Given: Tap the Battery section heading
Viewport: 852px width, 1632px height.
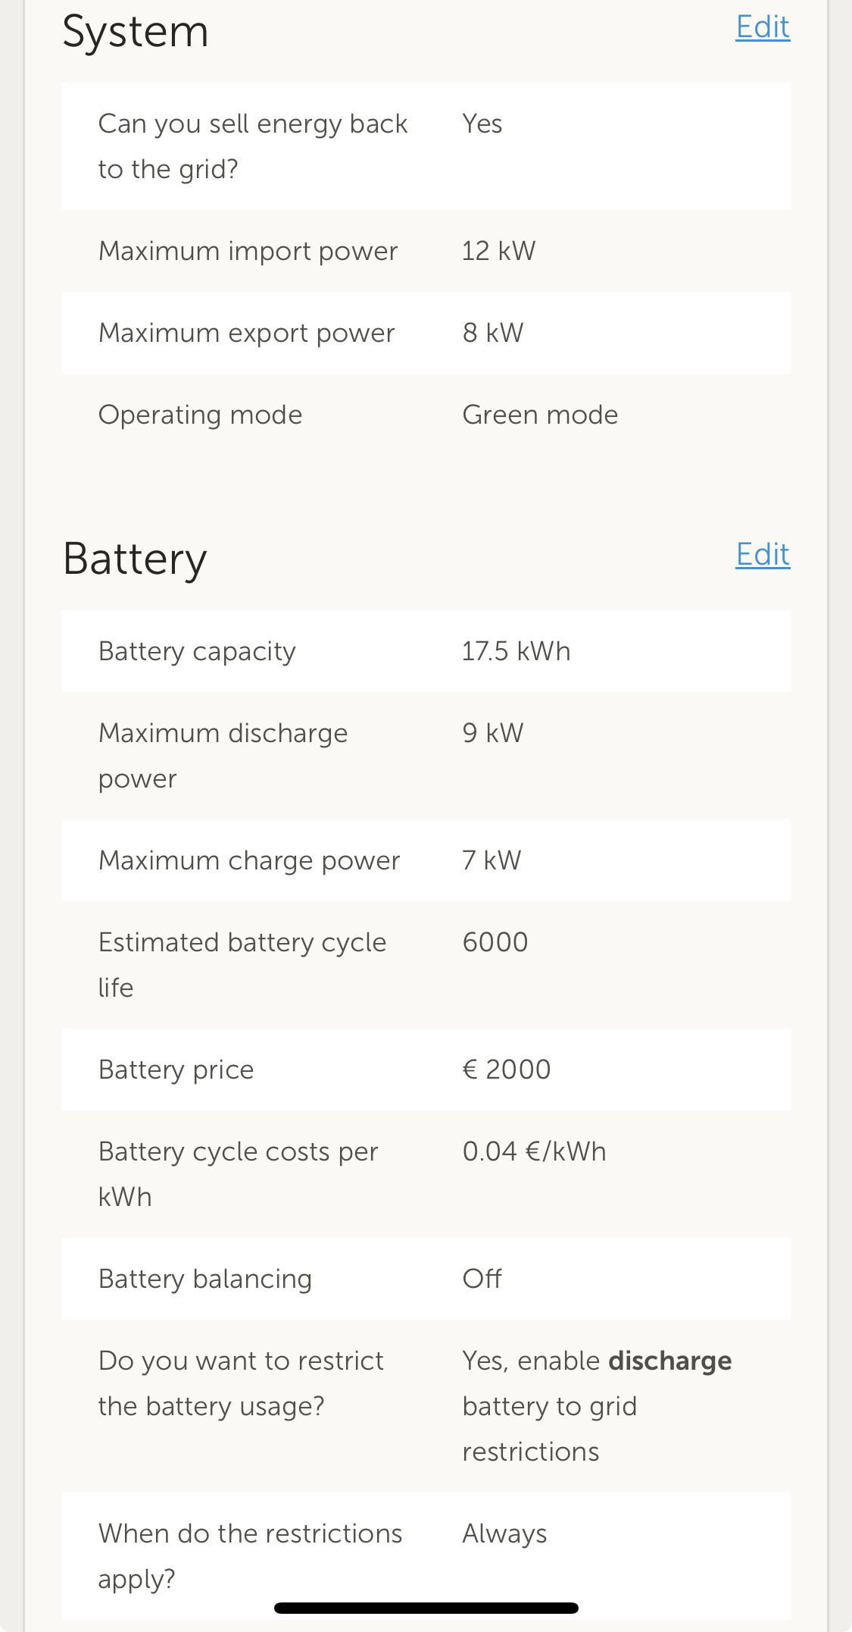Looking at the screenshot, I should pyautogui.click(x=135, y=559).
